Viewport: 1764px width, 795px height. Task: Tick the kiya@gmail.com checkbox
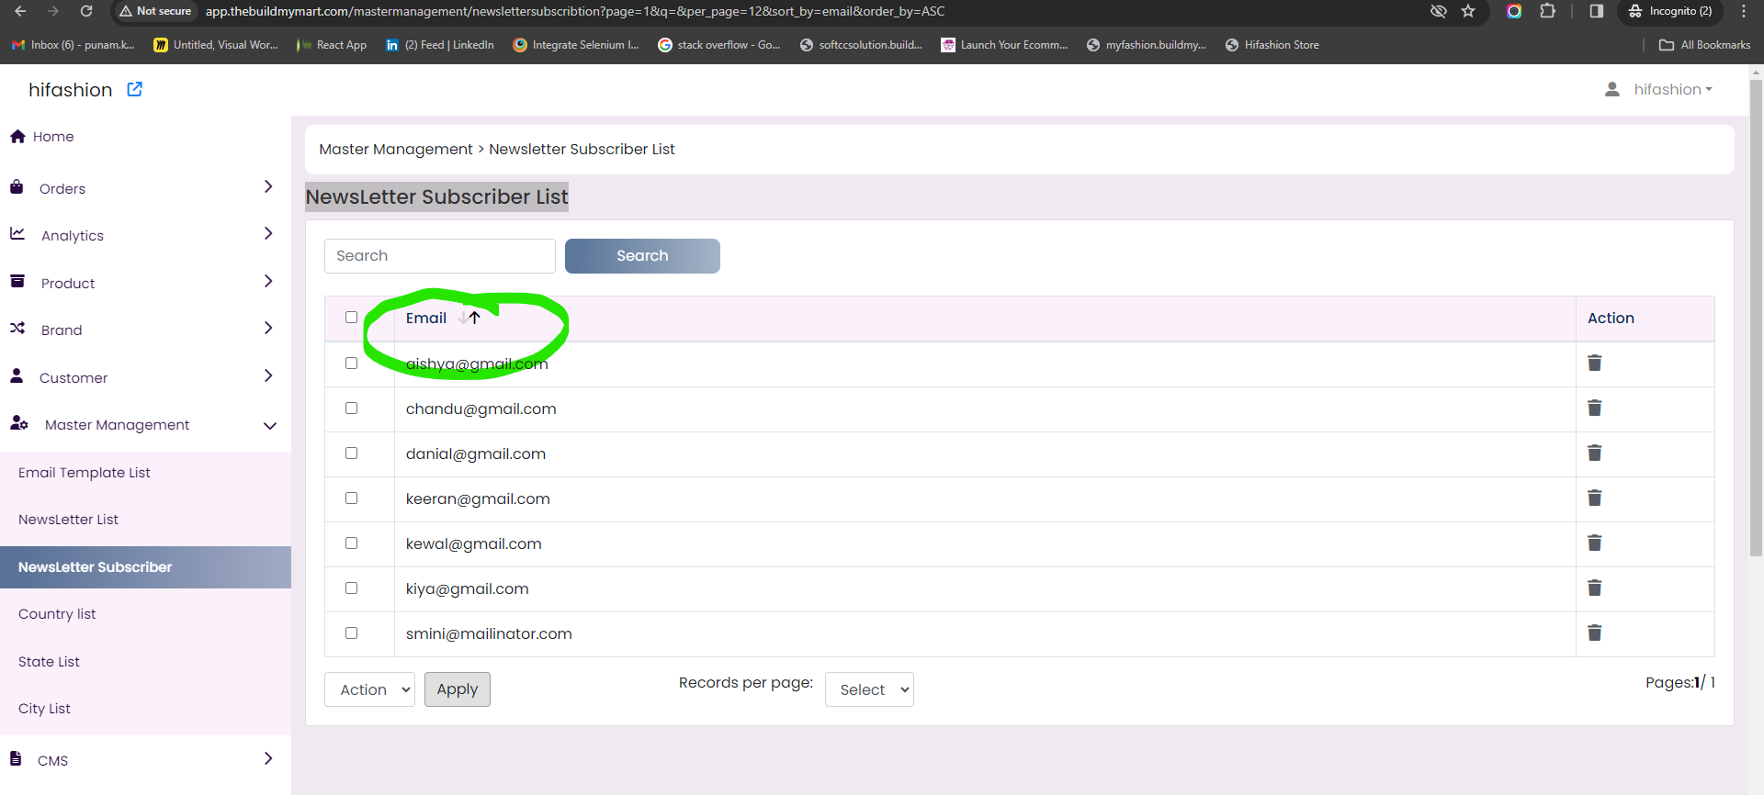tap(351, 588)
